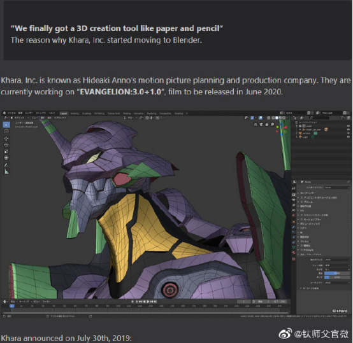Select the Move tool in left toolbar
The height and width of the screenshot is (343, 353).
[x=6, y=139]
